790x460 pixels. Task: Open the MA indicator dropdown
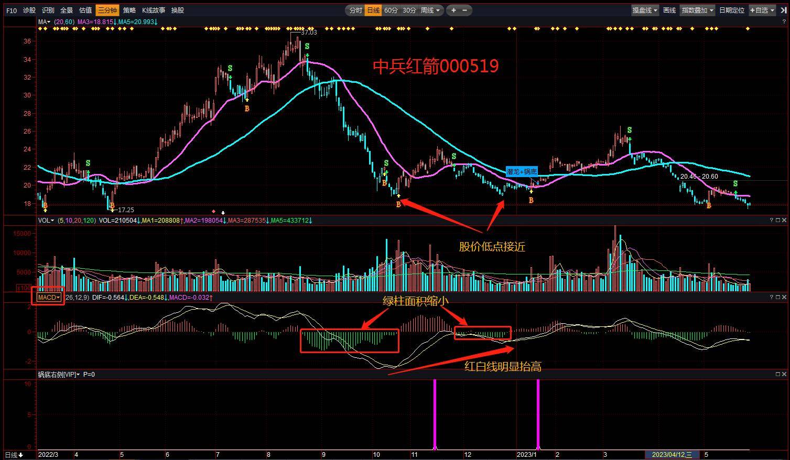(44, 21)
